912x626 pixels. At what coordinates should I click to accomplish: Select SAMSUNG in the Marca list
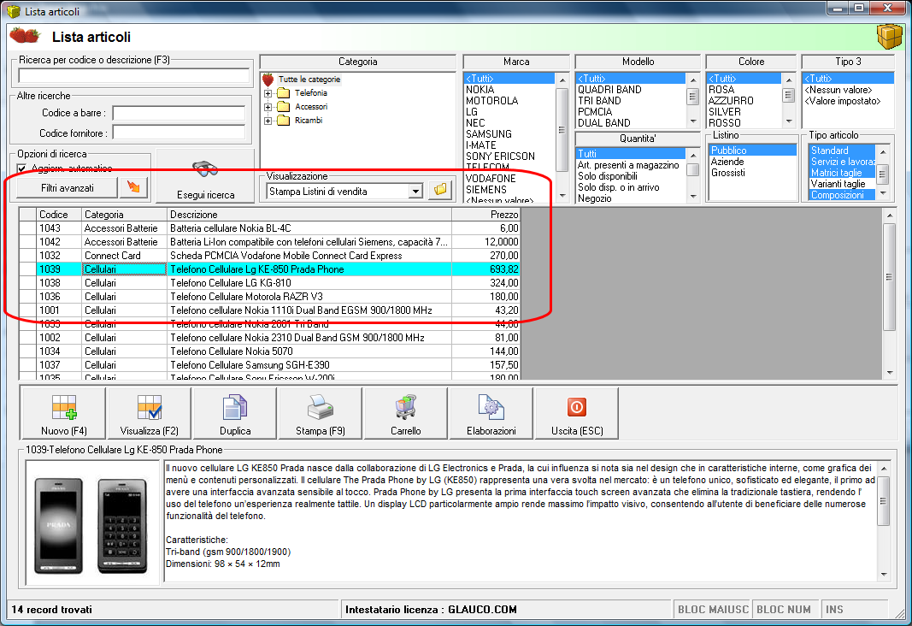coord(489,133)
